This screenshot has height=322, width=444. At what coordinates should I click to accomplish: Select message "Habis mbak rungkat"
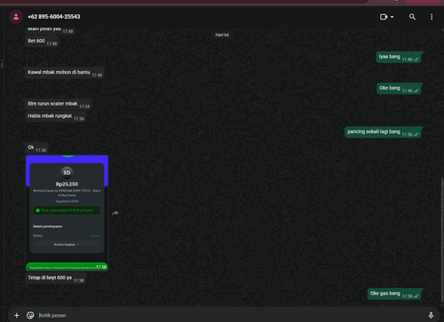56,116
